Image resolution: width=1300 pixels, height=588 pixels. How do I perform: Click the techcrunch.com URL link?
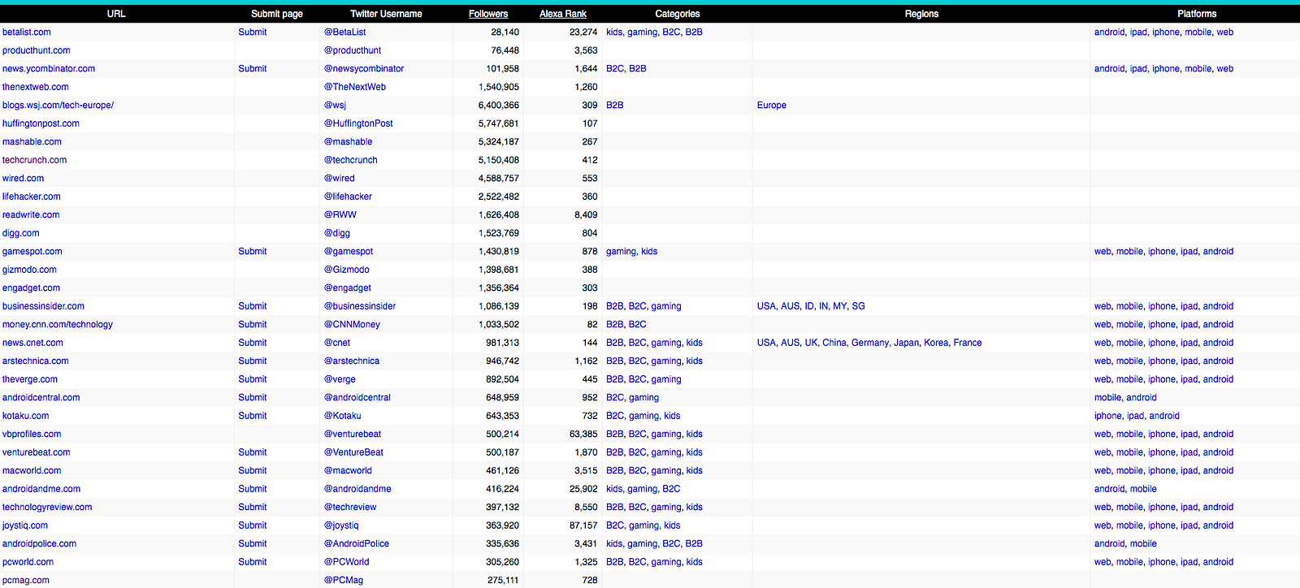(35, 160)
